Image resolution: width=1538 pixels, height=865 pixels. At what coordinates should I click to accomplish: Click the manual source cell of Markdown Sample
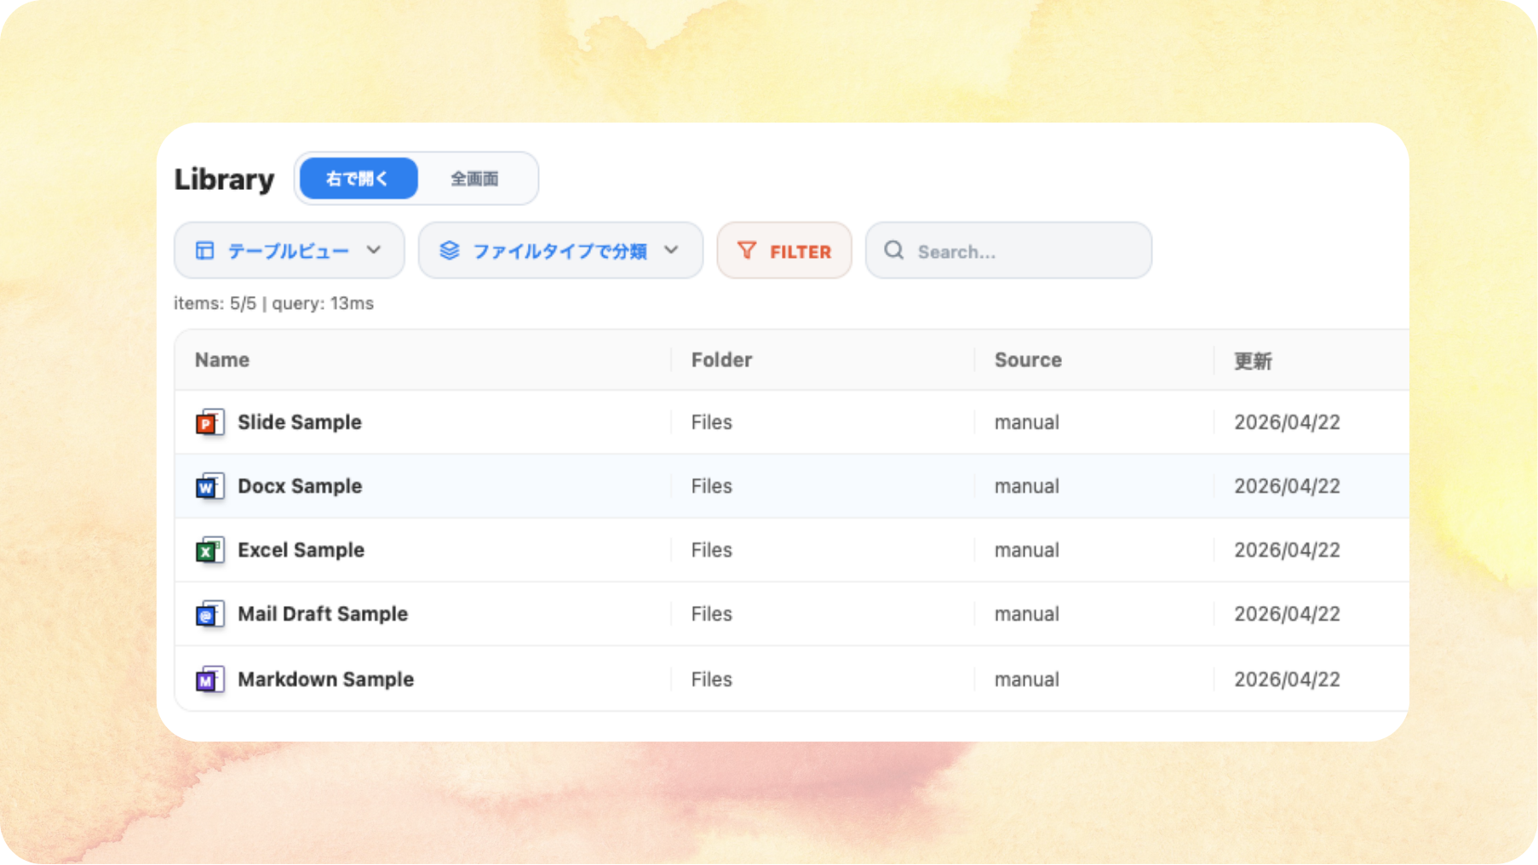pyautogui.click(x=1027, y=679)
